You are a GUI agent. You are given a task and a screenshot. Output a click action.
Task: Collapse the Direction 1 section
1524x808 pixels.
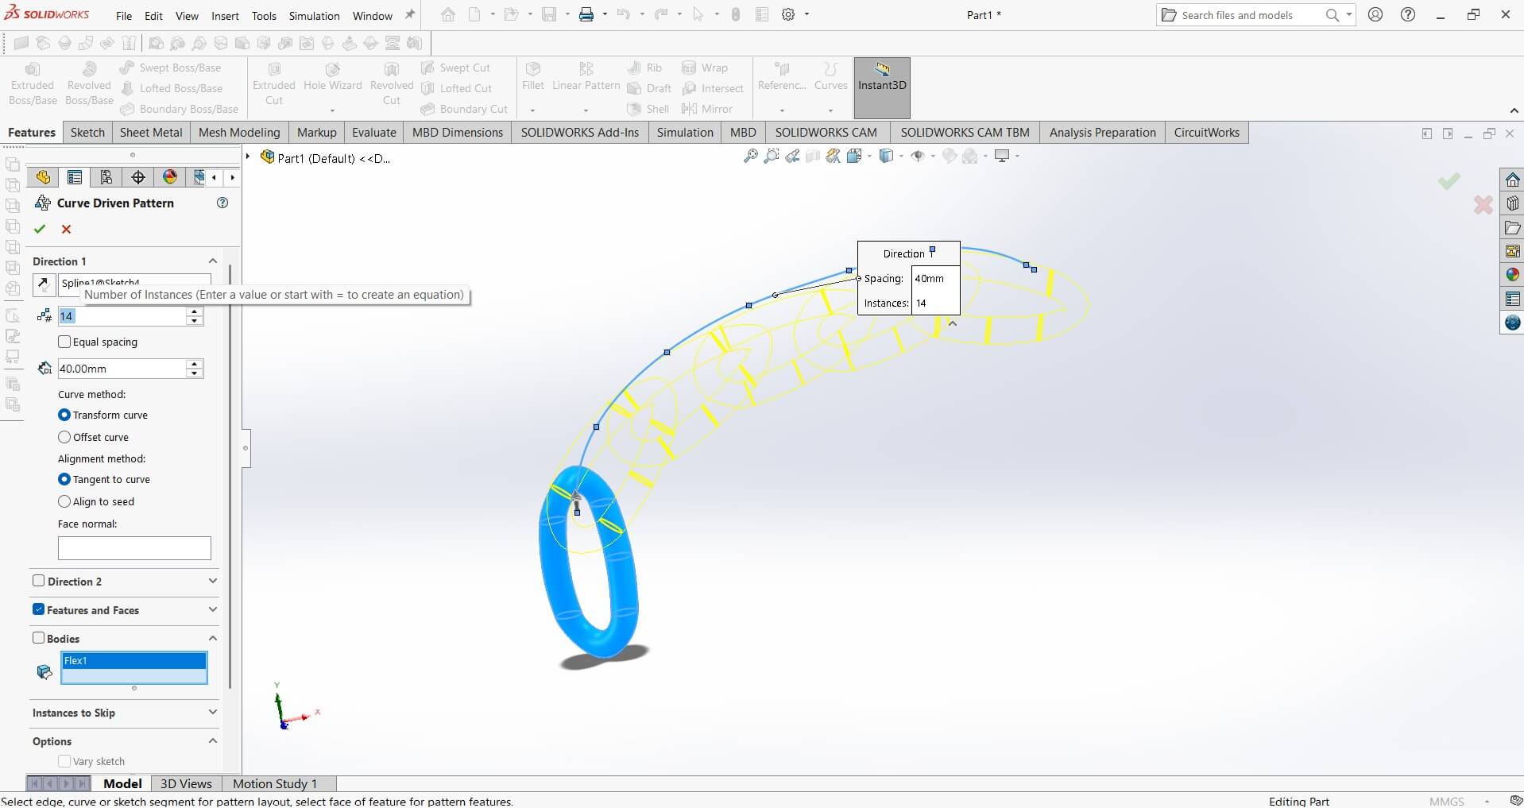(x=212, y=261)
